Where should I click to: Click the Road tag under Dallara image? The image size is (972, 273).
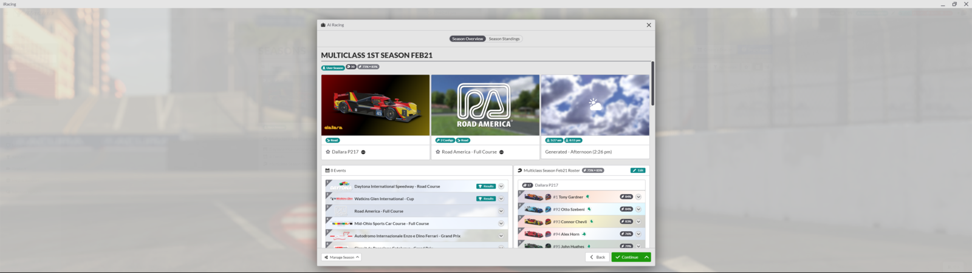click(333, 140)
